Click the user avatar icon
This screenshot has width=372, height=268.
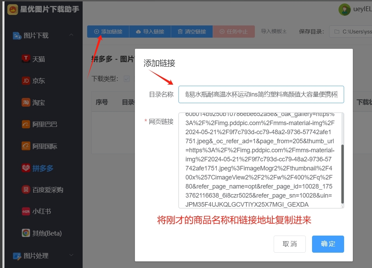[344, 9]
